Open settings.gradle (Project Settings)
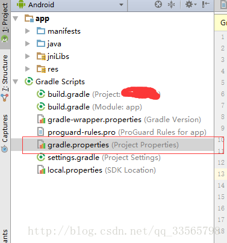Image resolution: width=227 pixels, height=243 pixels. pyautogui.click(x=104, y=158)
